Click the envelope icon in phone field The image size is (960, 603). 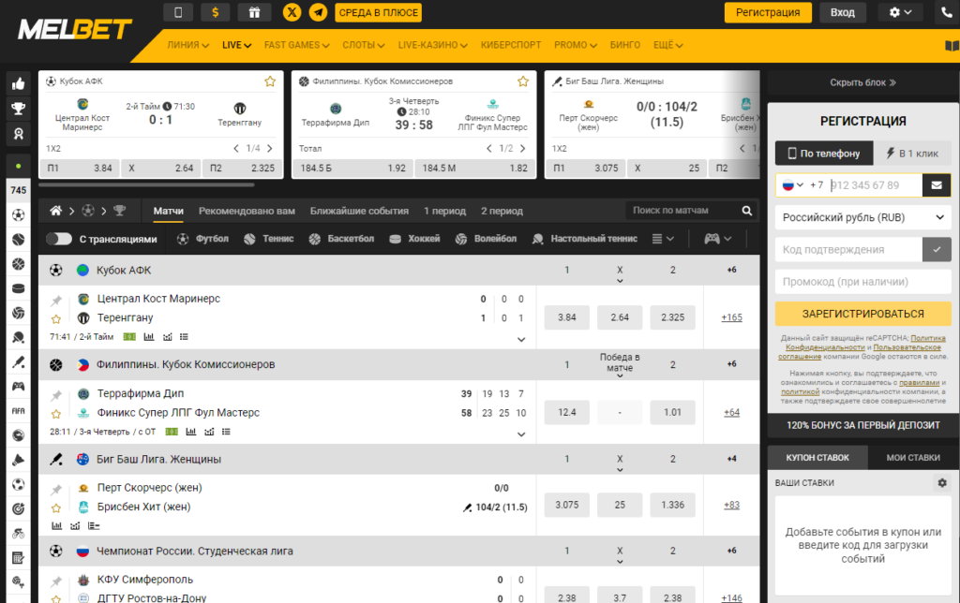click(937, 185)
